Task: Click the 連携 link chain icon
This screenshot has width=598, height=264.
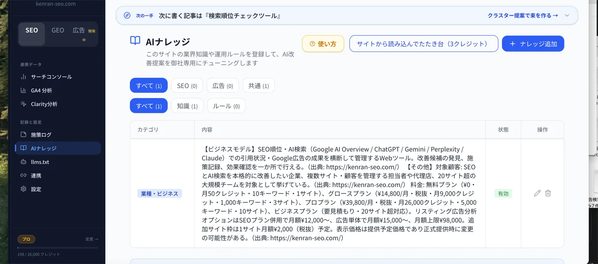Action: [23, 175]
